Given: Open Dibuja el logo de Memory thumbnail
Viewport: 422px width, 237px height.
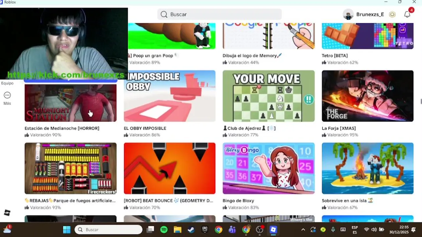Looking at the screenshot, I should point(269,36).
